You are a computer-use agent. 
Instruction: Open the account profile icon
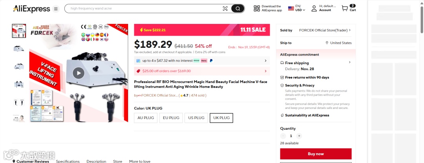coord(314,8)
